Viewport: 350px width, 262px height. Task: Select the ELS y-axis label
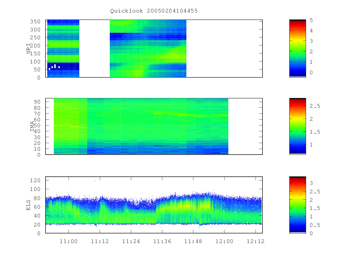(x=29, y=205)
